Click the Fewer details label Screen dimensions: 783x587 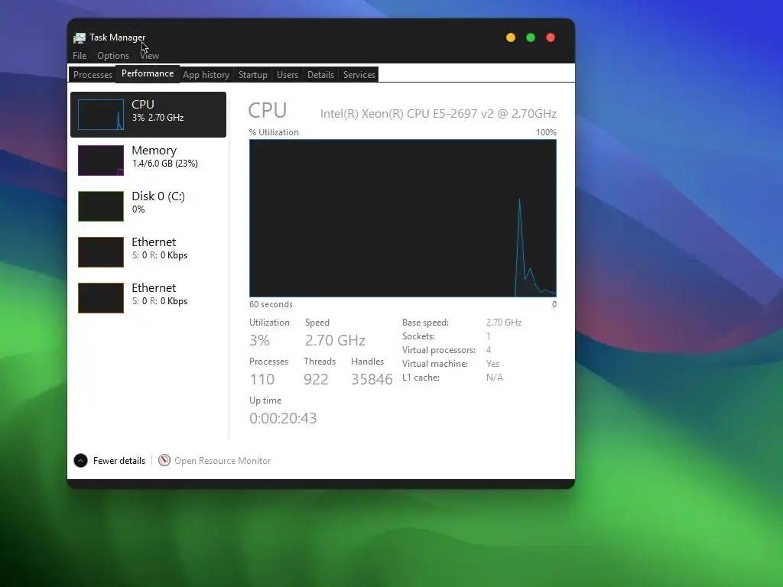[119, 461]
